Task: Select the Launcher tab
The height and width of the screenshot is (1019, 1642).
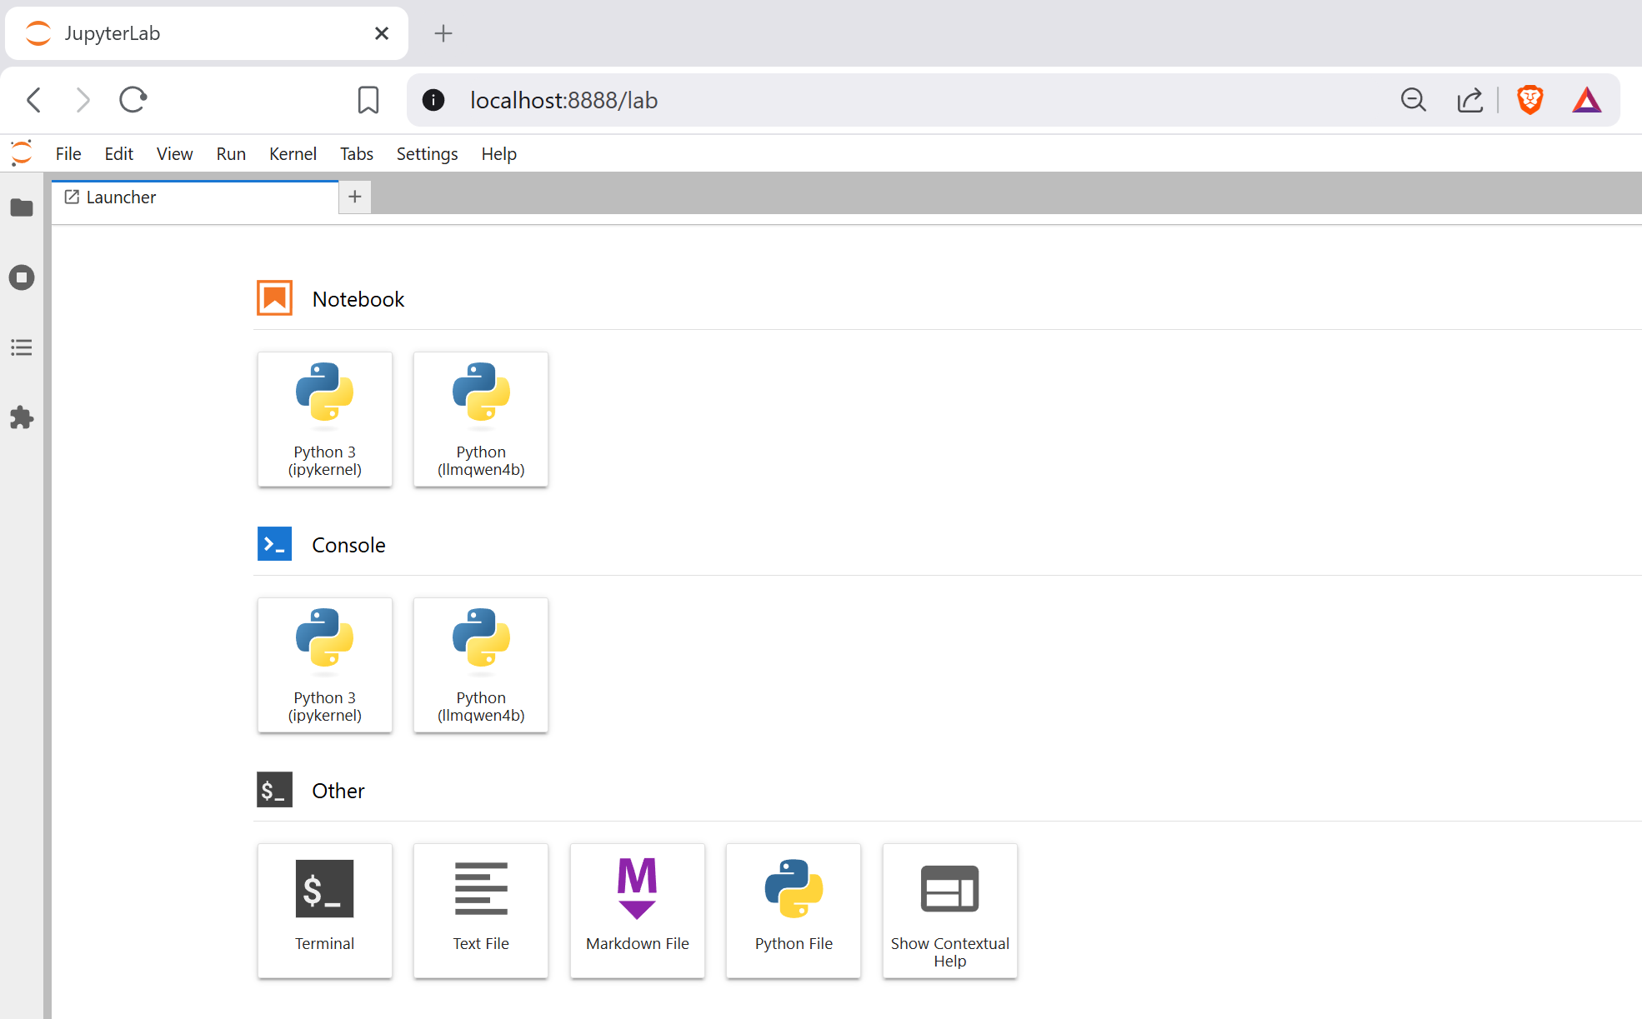Action: [x=195, y=197]
